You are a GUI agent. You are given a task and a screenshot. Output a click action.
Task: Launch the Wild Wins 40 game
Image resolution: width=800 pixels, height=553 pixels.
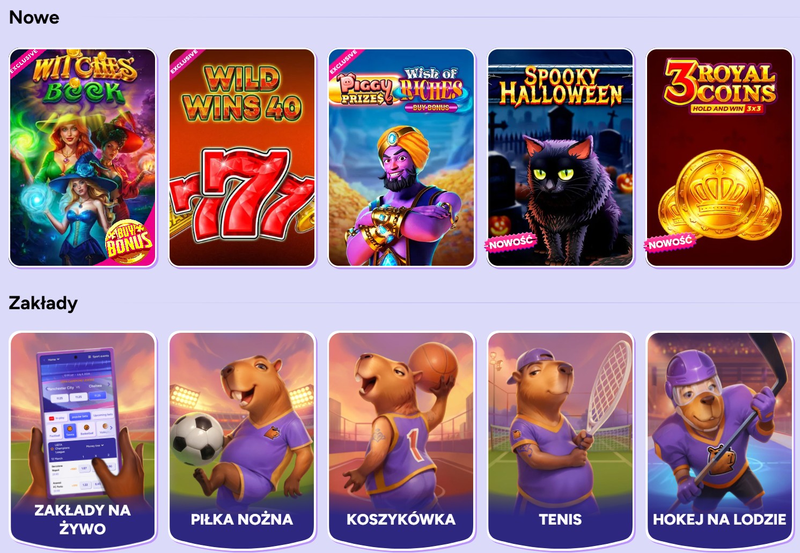[x=242, y=158]
